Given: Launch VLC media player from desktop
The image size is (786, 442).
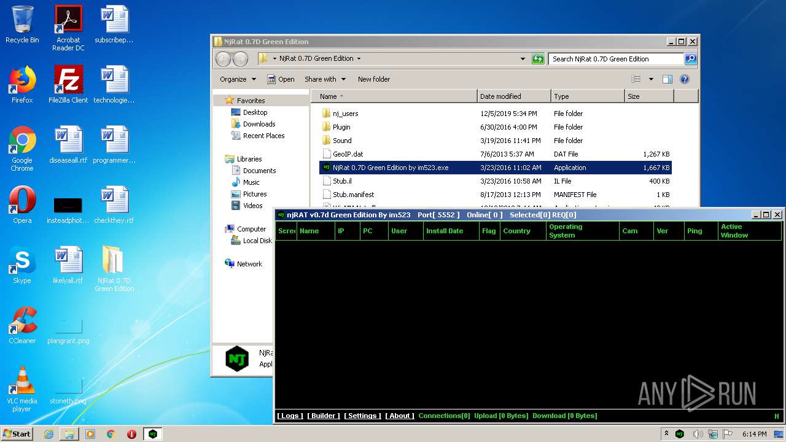Looking at the screenshot, I should pos(22,390).
